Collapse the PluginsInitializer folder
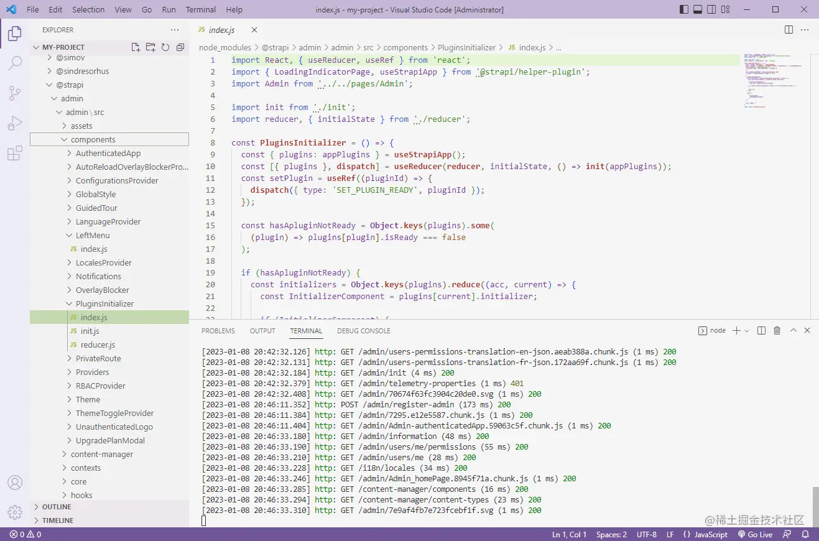The width and height of the screenshot is (819, 541). tap(109, 303)
